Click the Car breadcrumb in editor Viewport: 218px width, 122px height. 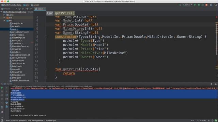tap(50, 13)
